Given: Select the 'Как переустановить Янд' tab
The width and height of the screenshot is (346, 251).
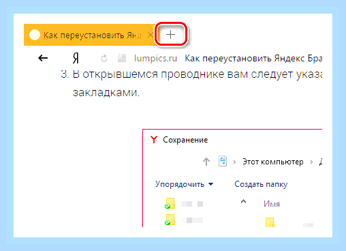Looking at the screenshot, I should 91,35.
